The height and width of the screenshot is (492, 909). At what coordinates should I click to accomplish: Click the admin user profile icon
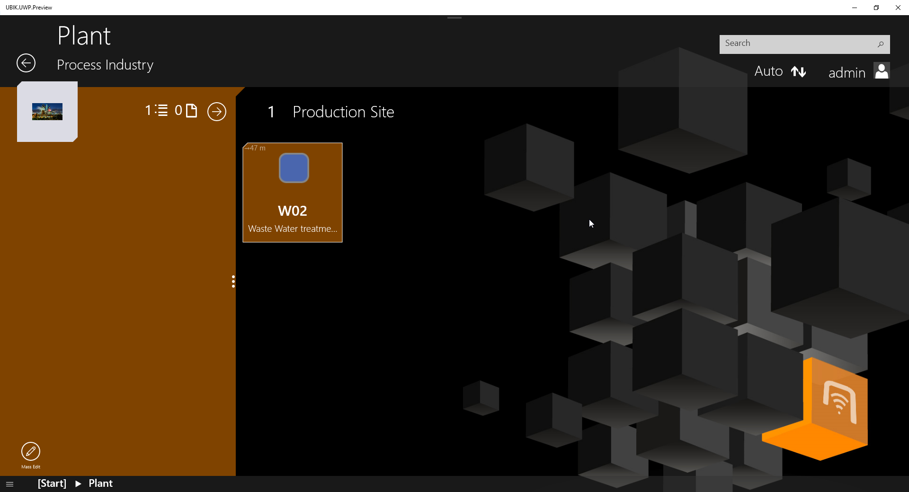click(882, 71)
